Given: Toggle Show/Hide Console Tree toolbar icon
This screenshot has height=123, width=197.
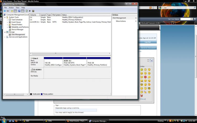Looking at the screenshot, I should click(x=15, y=11).
